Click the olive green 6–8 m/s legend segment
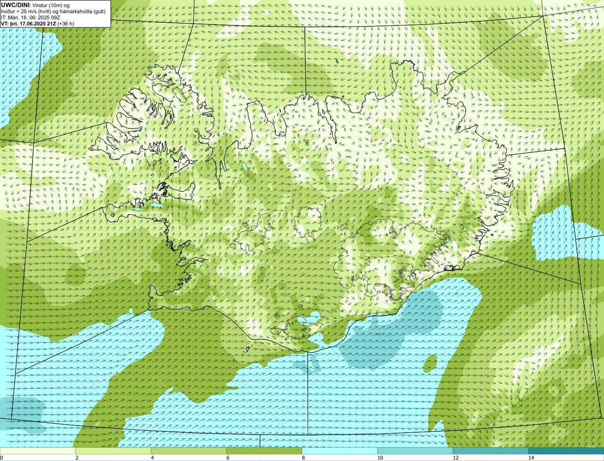604x461 pixels. coord(264,451)
